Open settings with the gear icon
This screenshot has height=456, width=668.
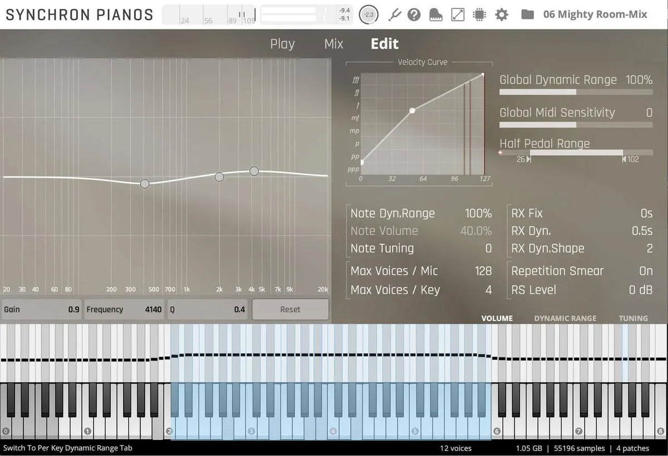tap(502, 14)
